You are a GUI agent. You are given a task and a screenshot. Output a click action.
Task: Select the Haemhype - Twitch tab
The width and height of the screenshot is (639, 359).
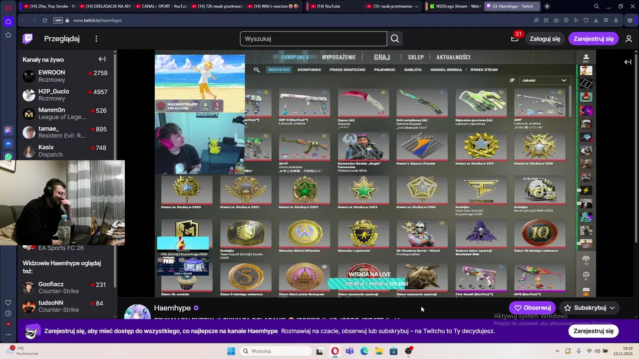(512, 6)
